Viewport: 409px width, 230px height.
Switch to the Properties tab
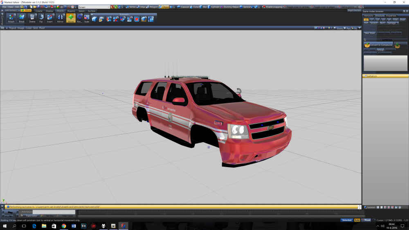coord(391,16)
